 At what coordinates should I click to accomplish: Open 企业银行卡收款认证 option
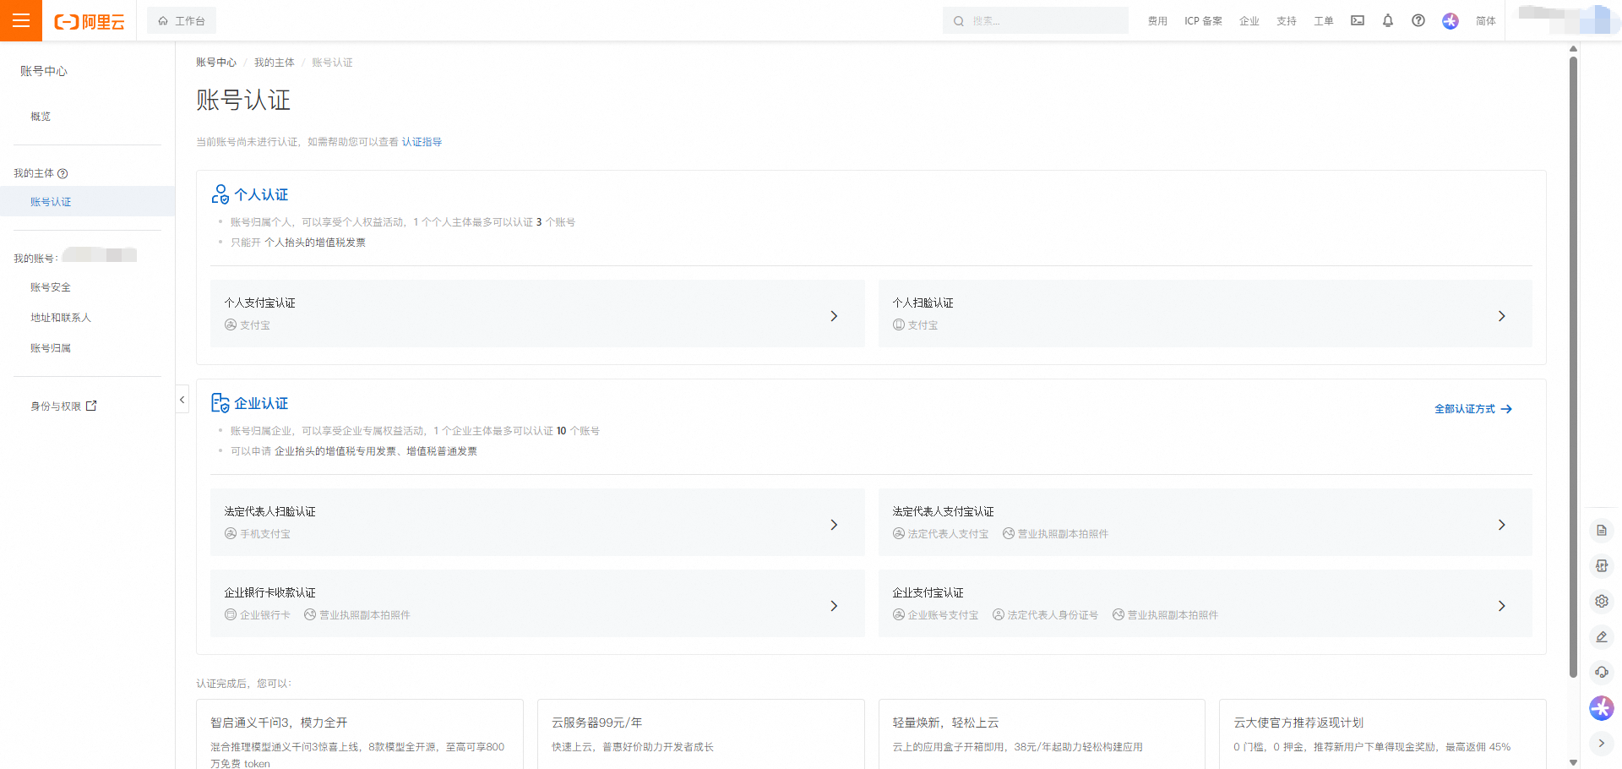pyautogui.click(x=537, y=603)
